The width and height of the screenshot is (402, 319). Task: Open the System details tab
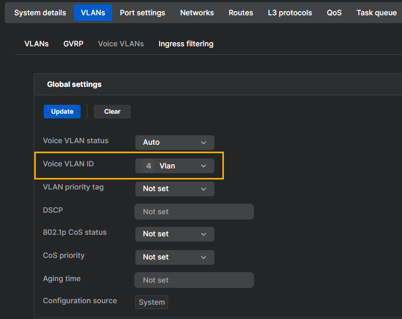40,13
